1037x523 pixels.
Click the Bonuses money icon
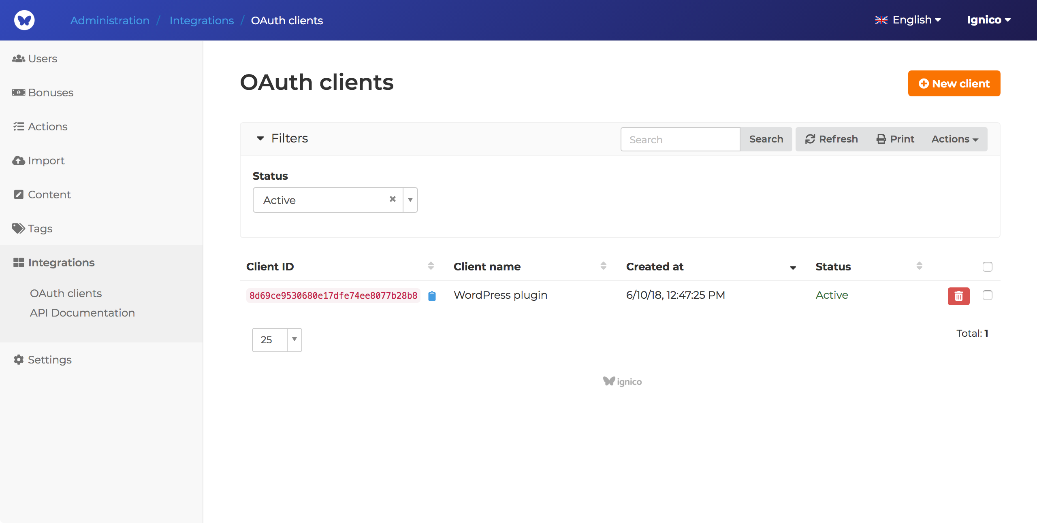[19, 93]
